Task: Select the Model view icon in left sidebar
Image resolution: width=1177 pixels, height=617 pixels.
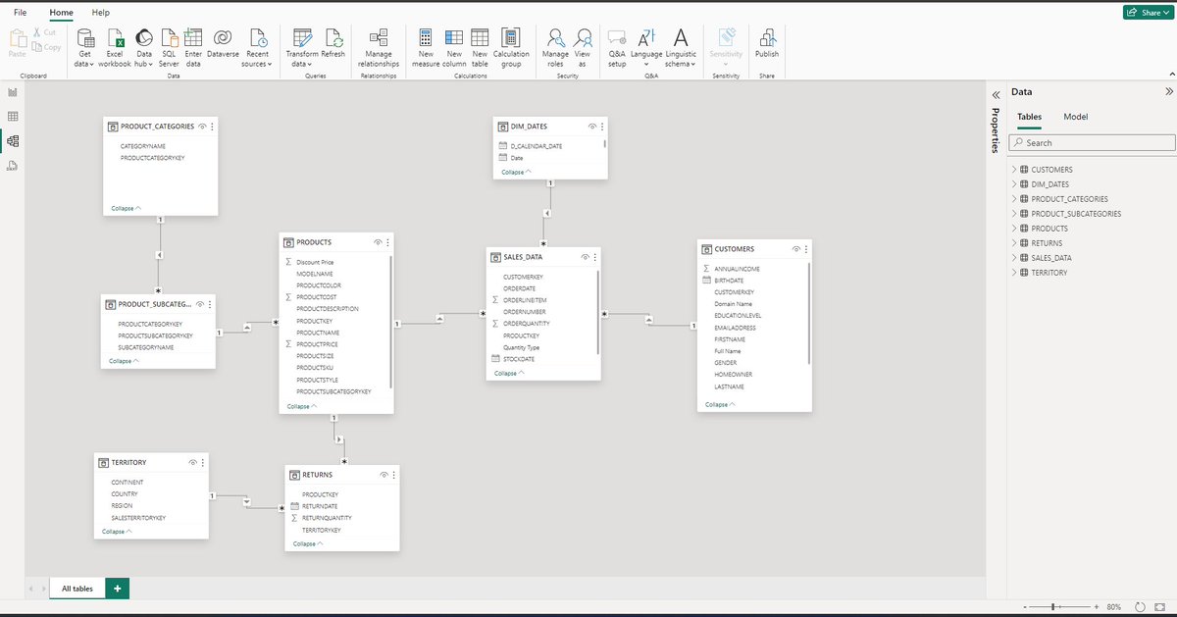Action: [13, 140]
